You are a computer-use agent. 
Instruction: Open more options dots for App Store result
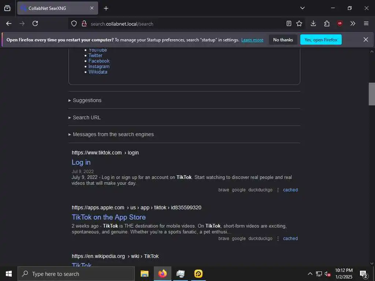tap(278, 239)
